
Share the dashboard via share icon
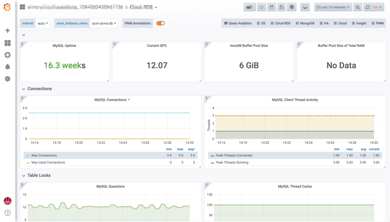(272, 7)
